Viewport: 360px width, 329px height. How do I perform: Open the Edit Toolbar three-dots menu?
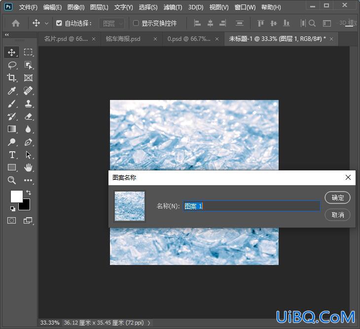tap(28, 180)
